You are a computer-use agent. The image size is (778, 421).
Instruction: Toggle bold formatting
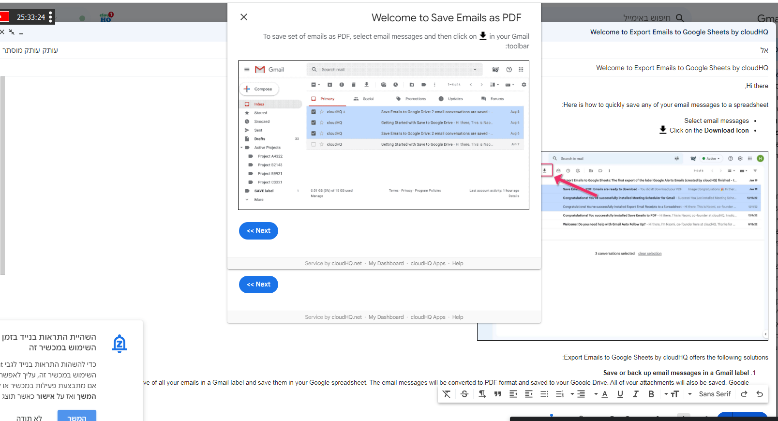coord(651,394)
